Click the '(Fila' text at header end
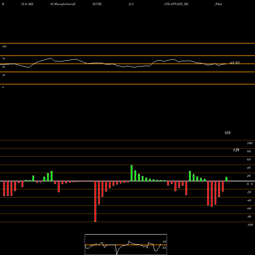 click(218, 4)
